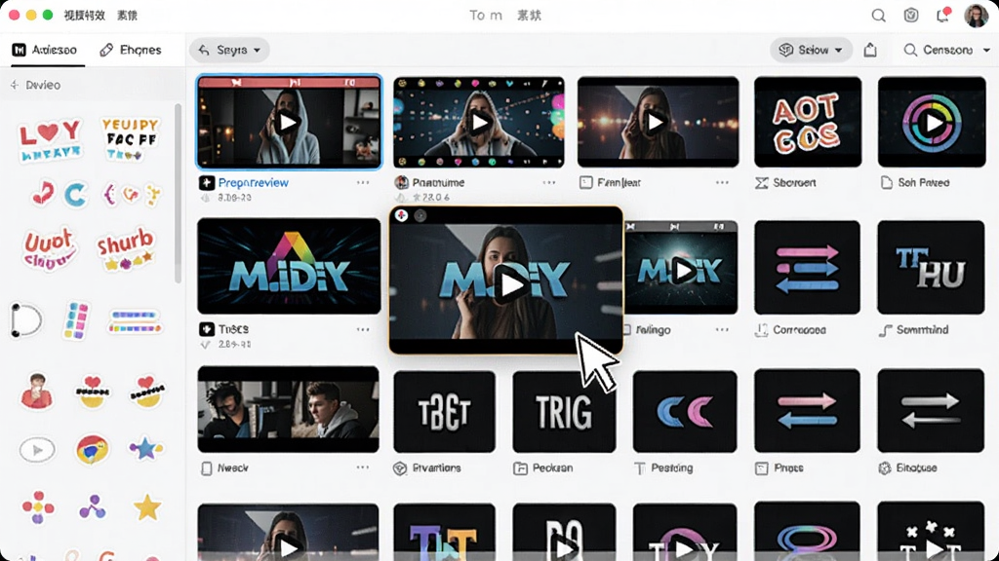This screenshot has width=999, height=561.
Task: Open the Seyts dropdown
Action: click(x=229, y=50)
